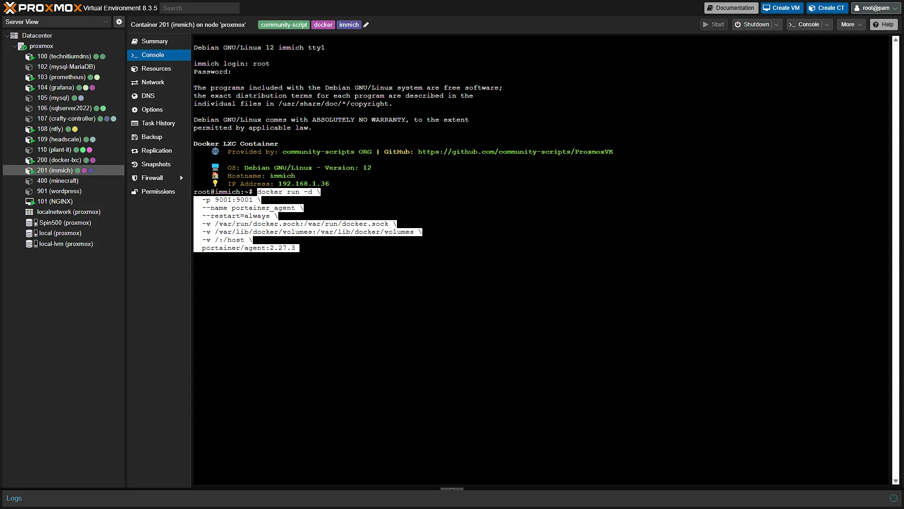The width and height of the screenshot is (904, 509).
Task: Select localnetwork (proxmox) item
Action: tap(64, 212)
